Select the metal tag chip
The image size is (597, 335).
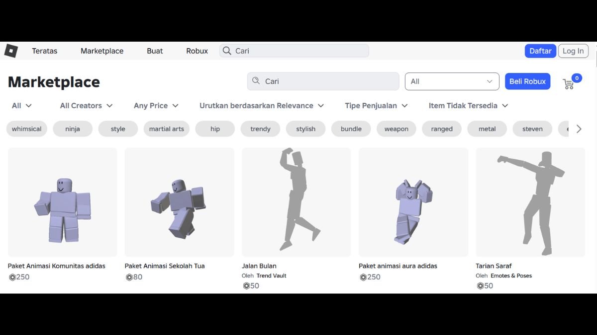coord(487,129)
